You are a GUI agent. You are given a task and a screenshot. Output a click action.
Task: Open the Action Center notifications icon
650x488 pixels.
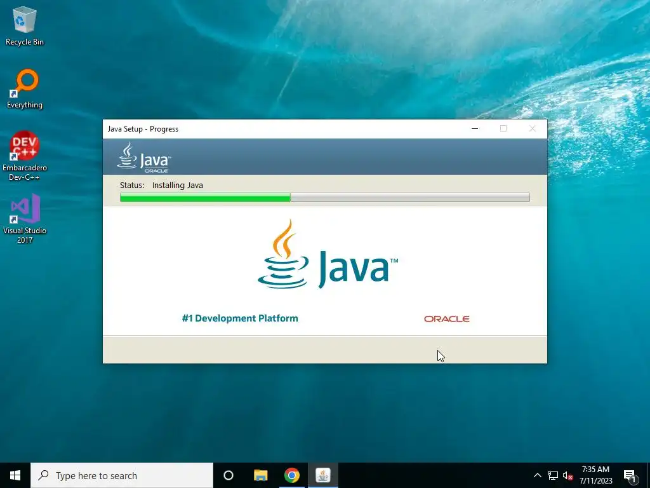click(630, 476)
